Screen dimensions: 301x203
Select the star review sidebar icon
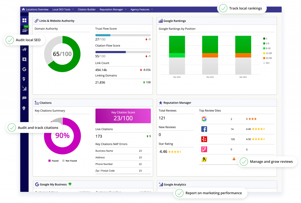coord(24,59)
